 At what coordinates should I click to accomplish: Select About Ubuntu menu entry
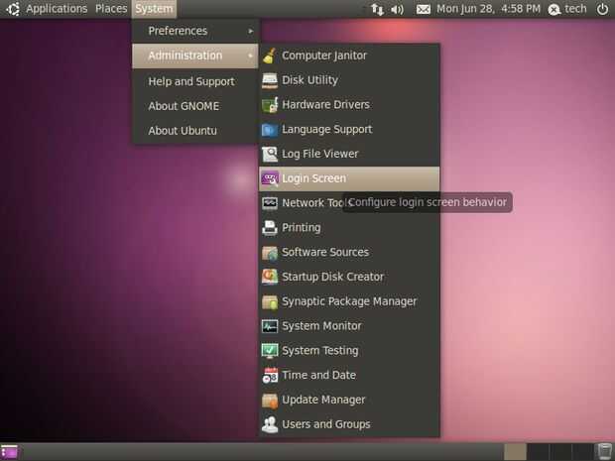click(195, 131)
